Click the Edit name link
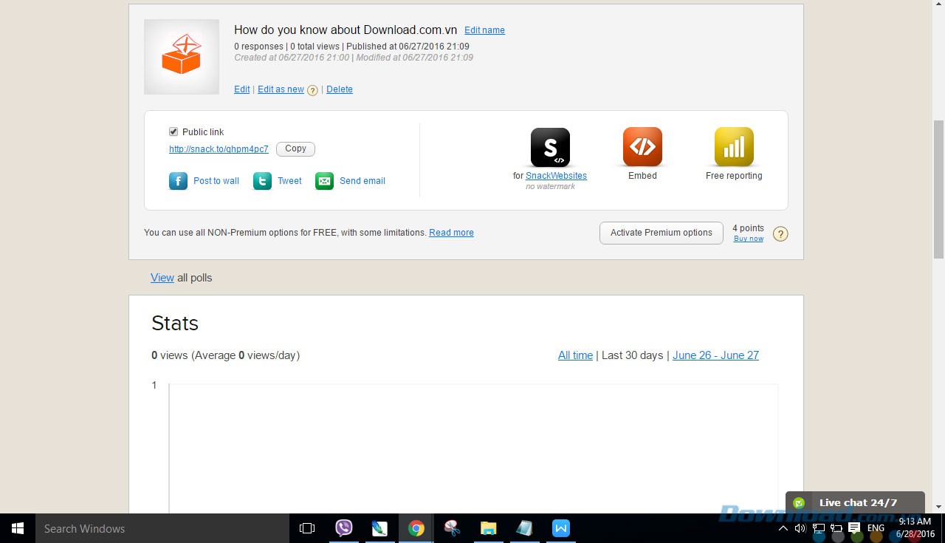The width and height of the screenshot is (945, 543). pyautogui.click(x=484, y=30)
